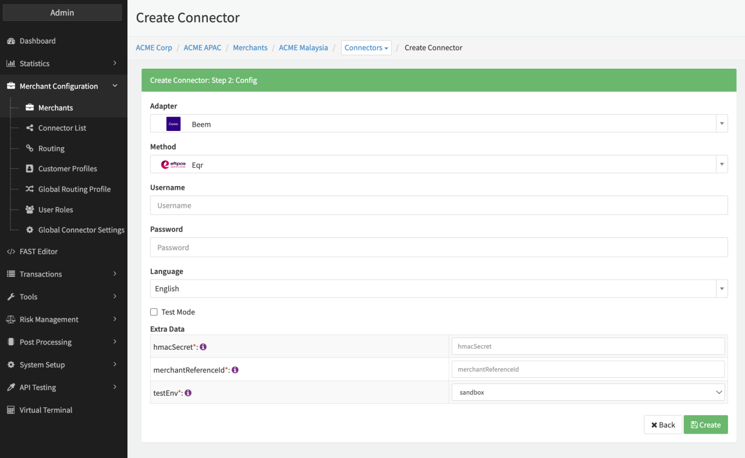Click the Risk Management scales icon
Screen dimensions: 745x458
tap(10, 319)
